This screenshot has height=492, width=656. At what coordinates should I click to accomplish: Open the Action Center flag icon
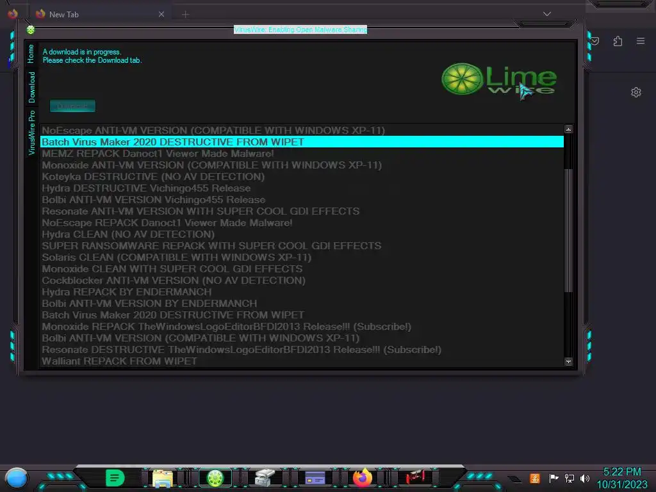click(553, 478)
